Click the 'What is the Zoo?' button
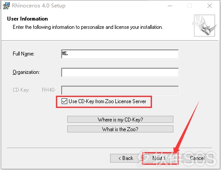The image size is (221, 170). (x=120, y=129)
